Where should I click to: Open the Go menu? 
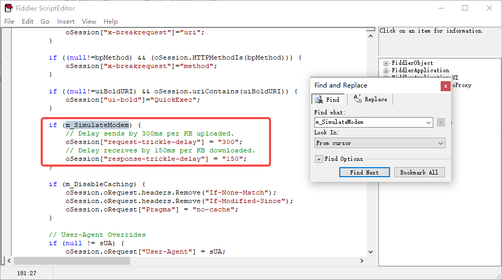(x=45, y=22)
